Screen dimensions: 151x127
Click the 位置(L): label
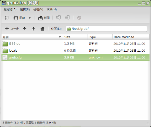click(x=56, y=29)
